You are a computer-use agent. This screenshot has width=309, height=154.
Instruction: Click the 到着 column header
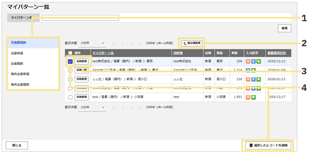click(220, 53)
